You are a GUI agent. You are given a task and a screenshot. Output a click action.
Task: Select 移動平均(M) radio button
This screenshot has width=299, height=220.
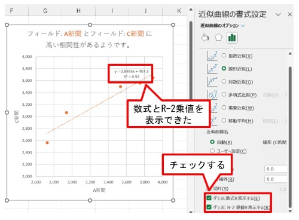tap(224, 121)
